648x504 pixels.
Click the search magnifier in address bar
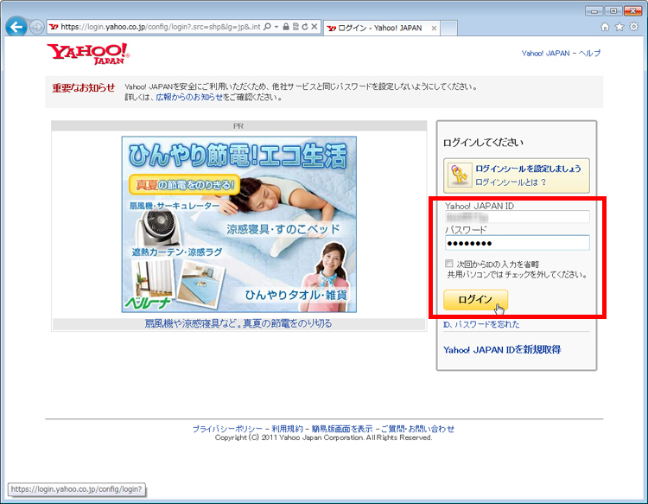[267, 27]
